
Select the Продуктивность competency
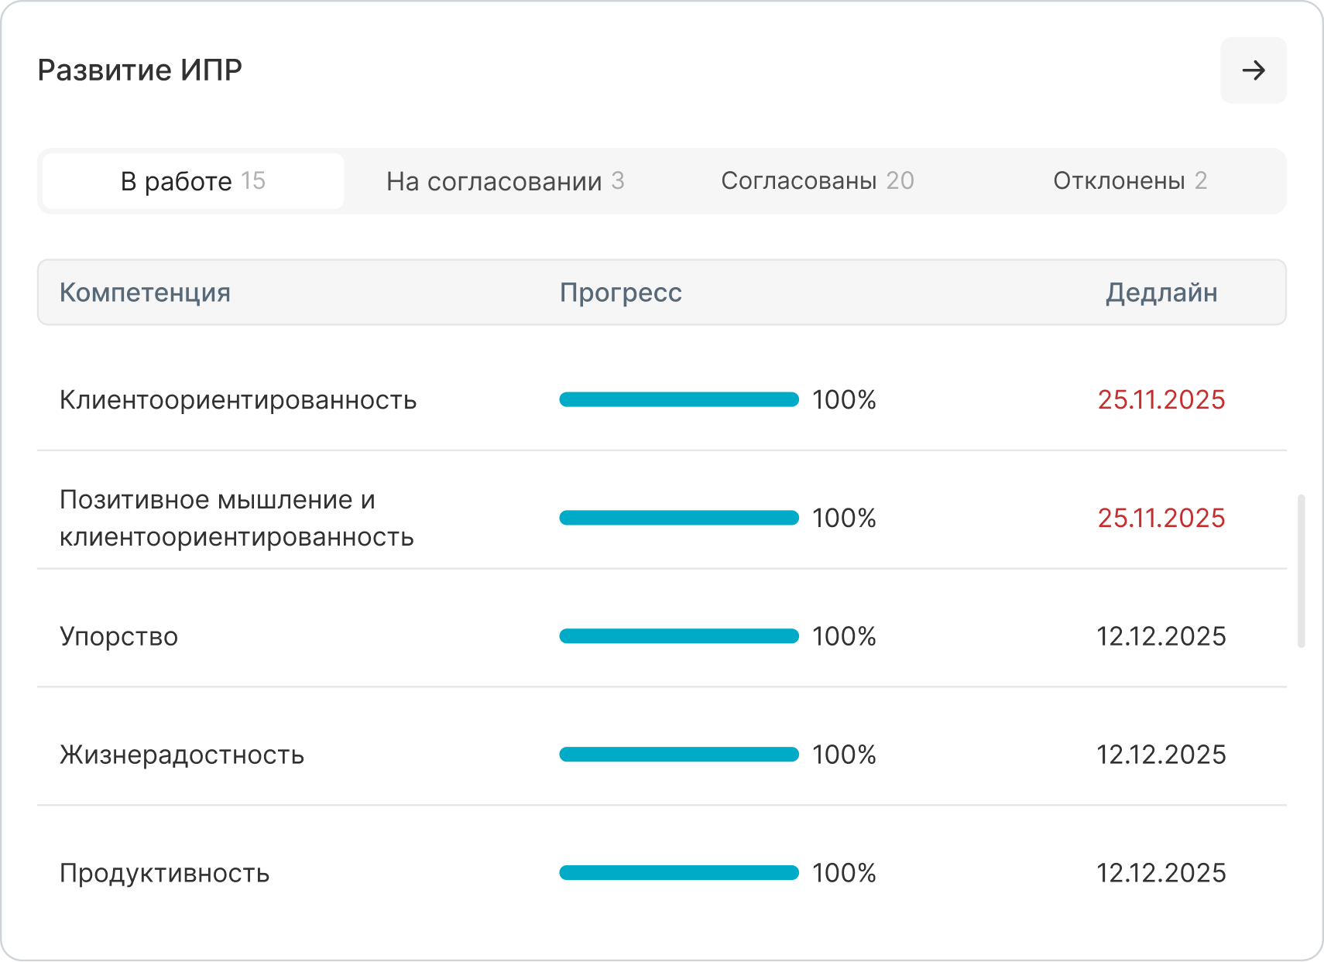(164, 873)
